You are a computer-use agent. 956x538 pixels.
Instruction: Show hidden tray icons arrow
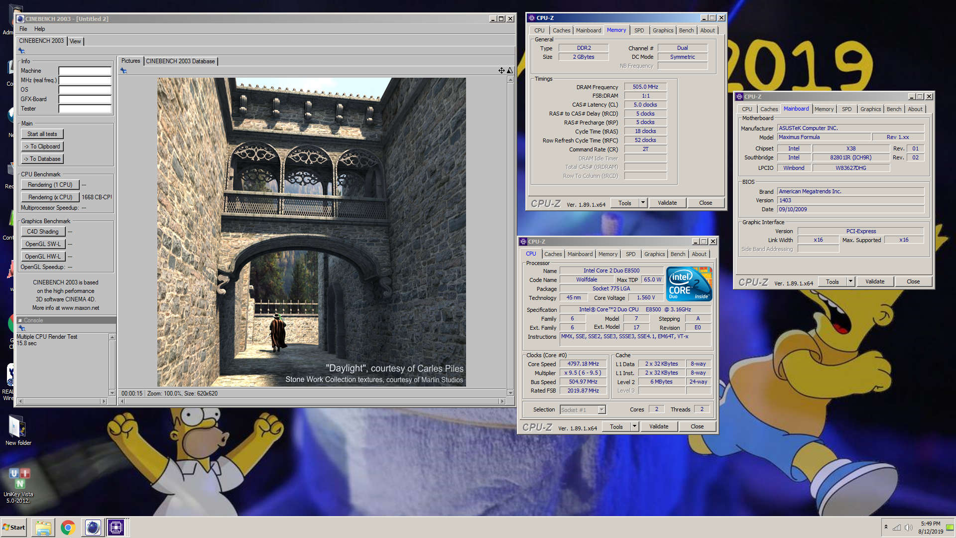coord(886,527)
